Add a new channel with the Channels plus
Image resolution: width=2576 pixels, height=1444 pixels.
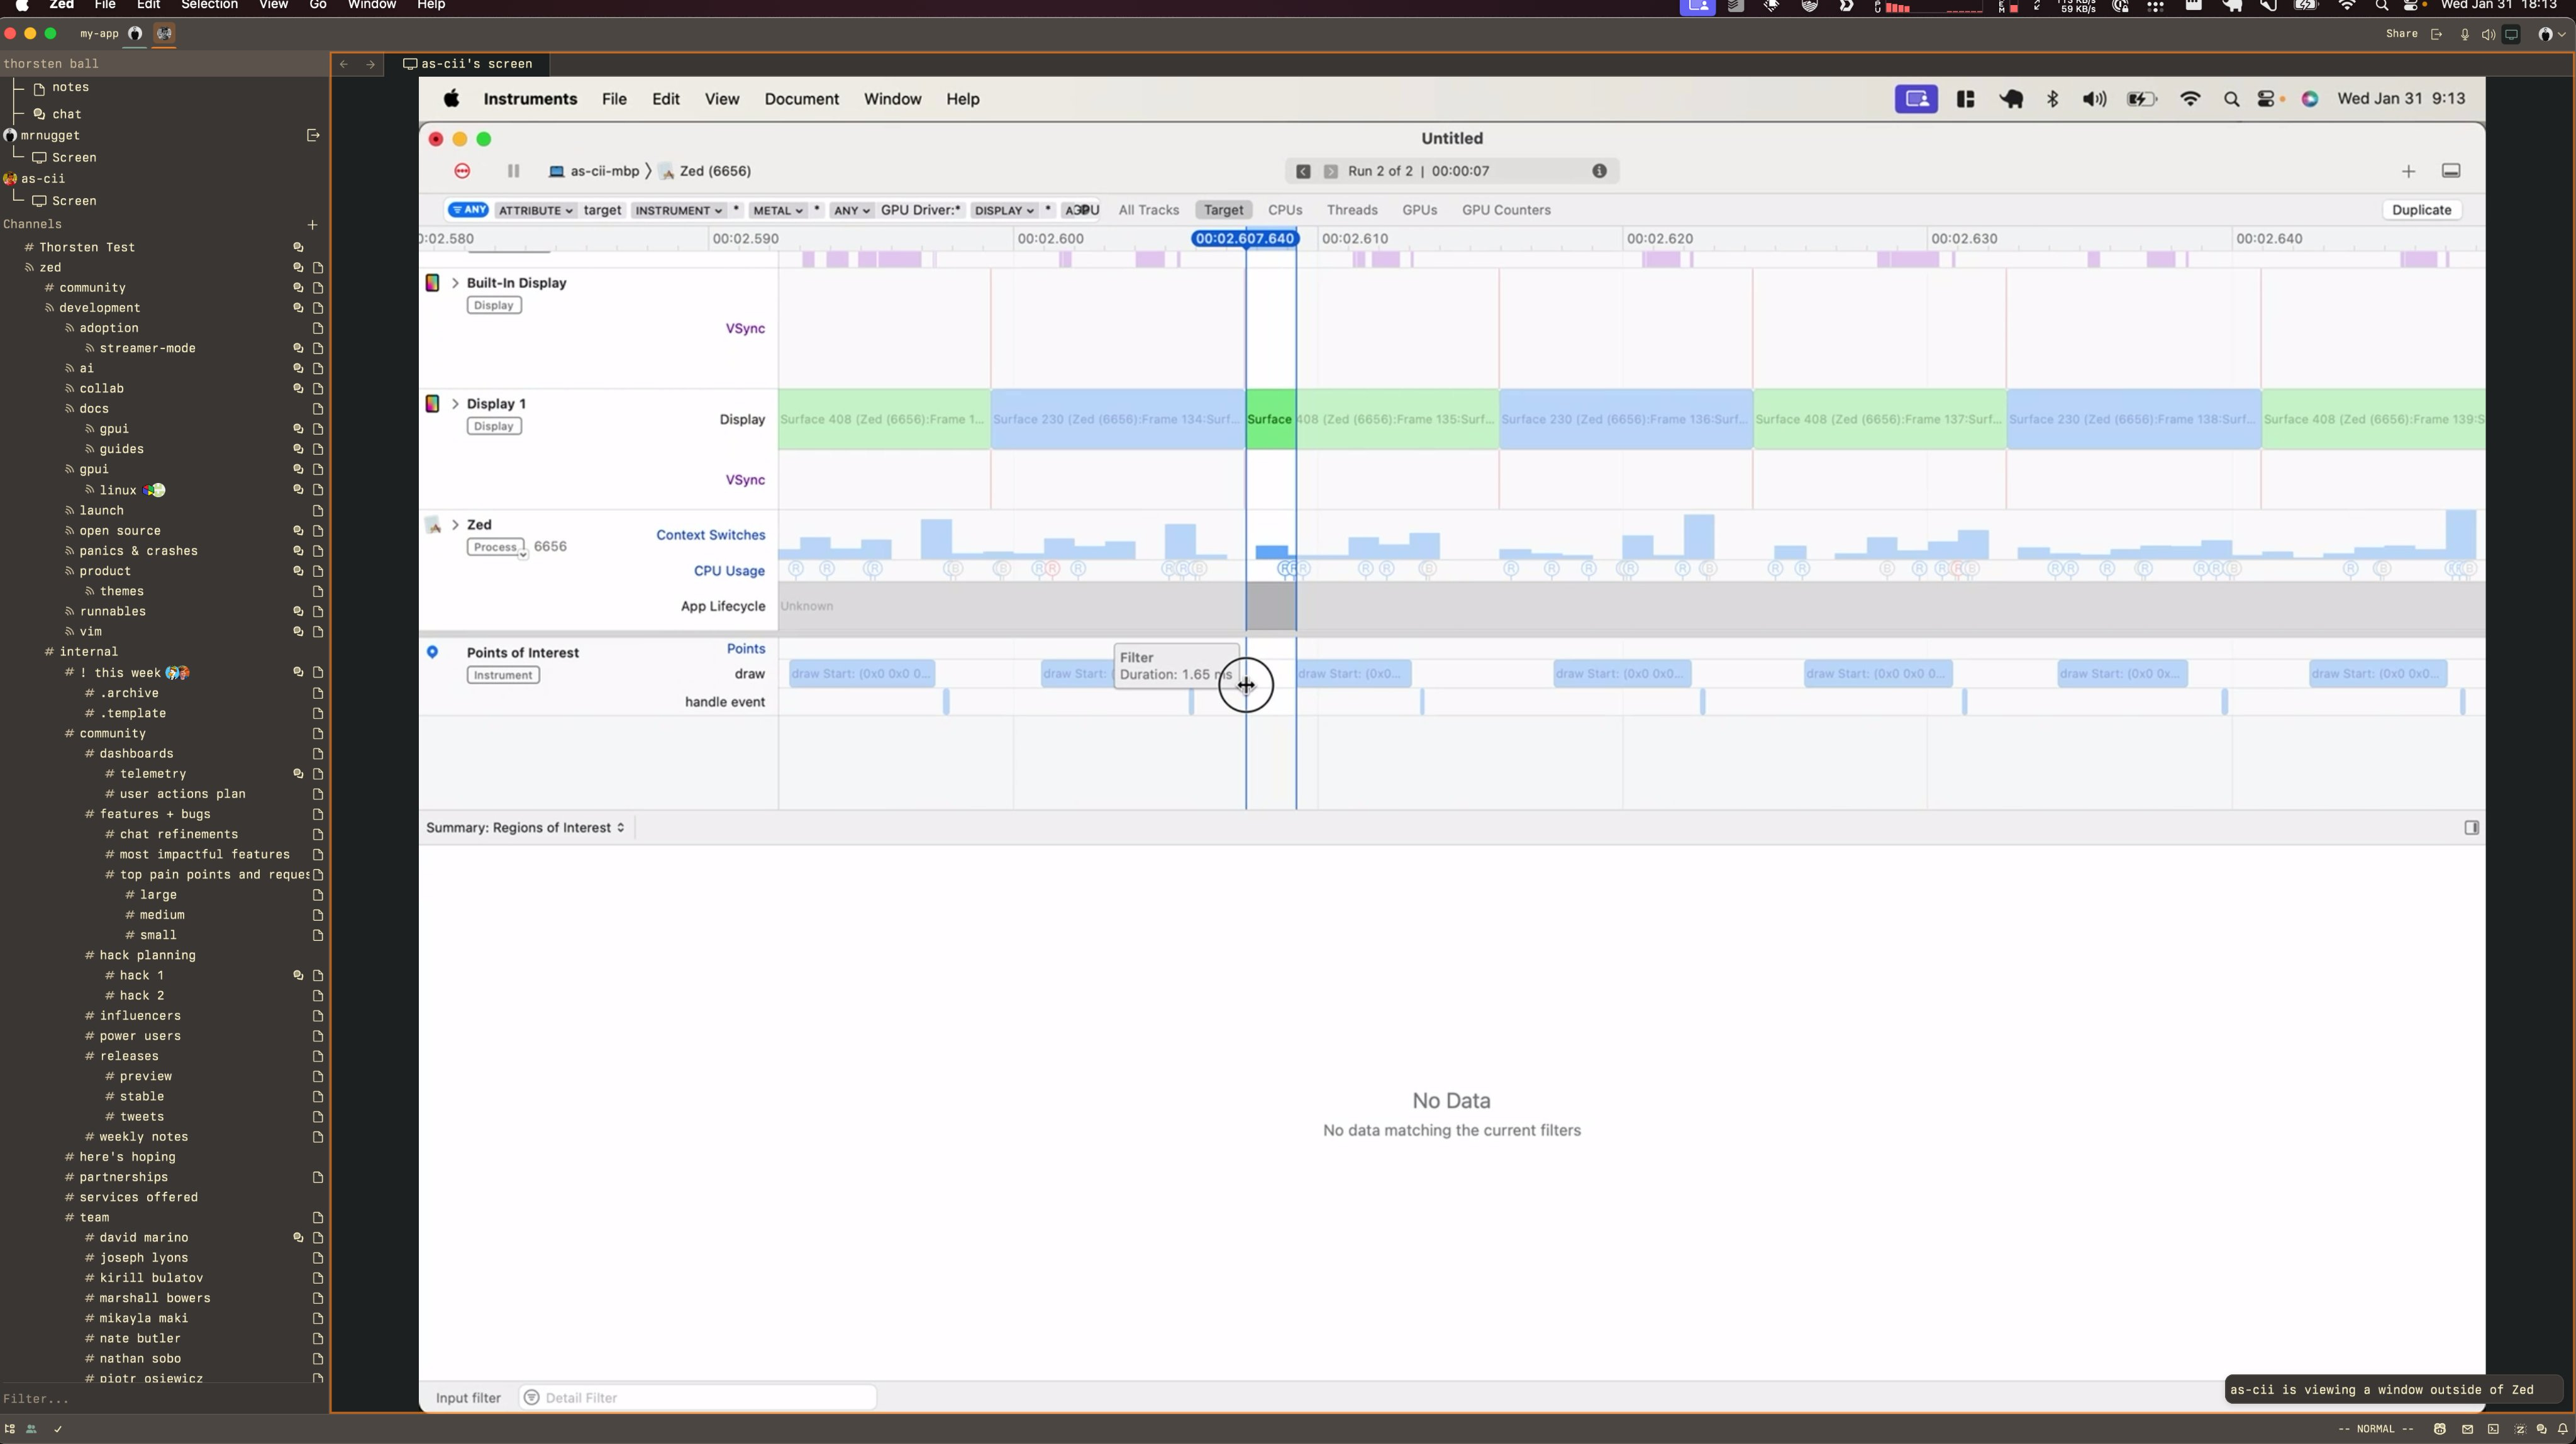pyautogui.click(x=312, y=225)
